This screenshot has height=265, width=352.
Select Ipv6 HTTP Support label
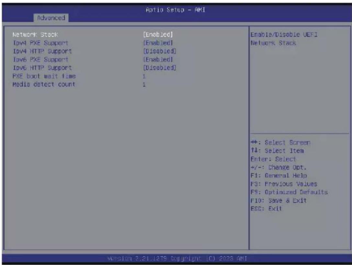click(42, 68)
